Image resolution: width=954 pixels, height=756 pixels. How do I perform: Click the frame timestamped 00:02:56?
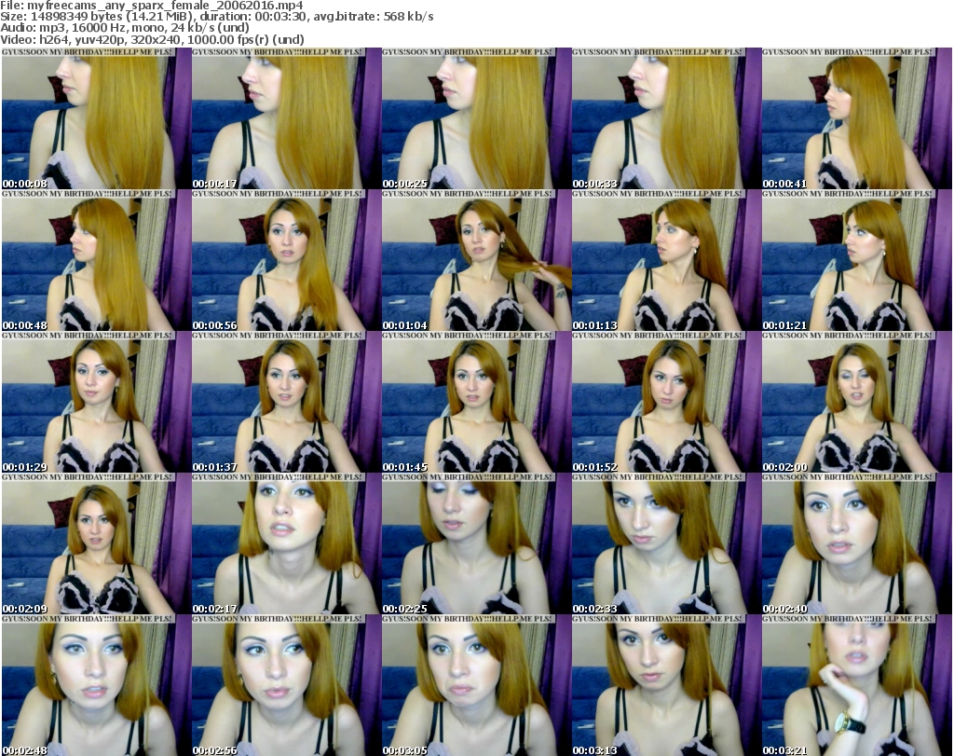[x=287, y=685]
